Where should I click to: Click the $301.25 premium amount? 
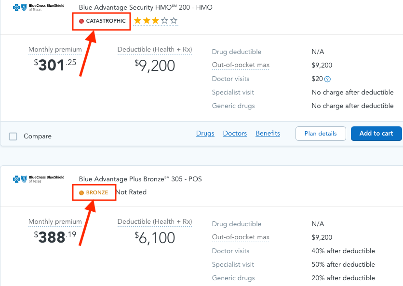coord(55,65)
